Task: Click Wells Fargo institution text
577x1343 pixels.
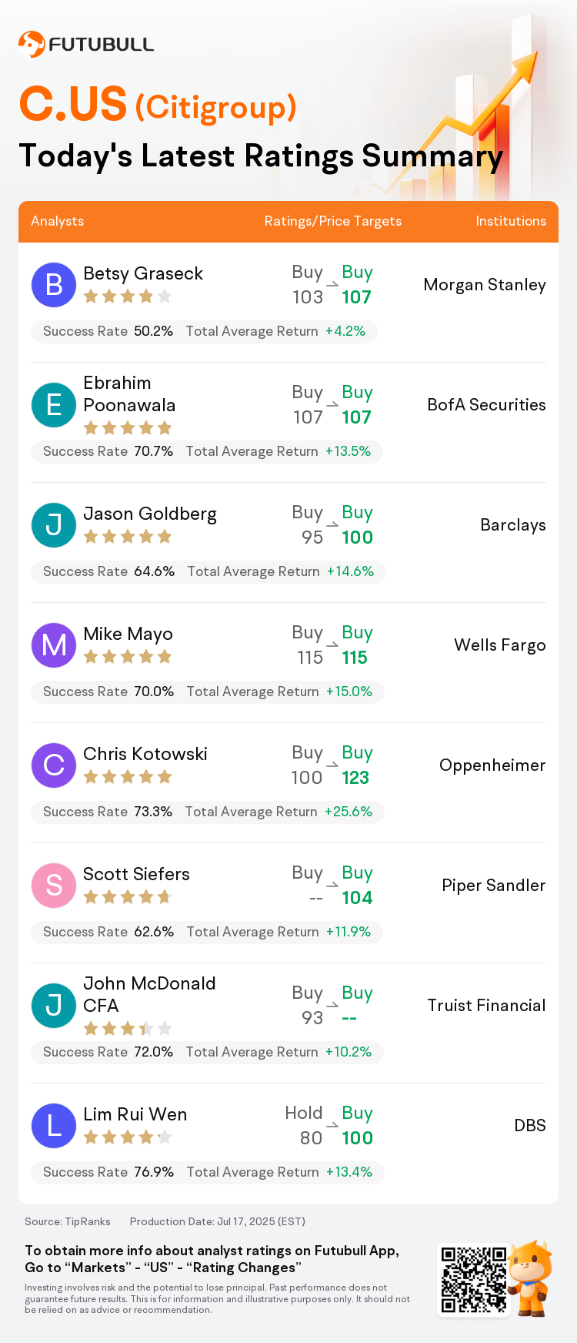Action: point(500,645)
